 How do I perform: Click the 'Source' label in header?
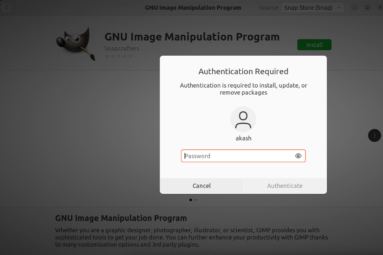pos(269,8)
